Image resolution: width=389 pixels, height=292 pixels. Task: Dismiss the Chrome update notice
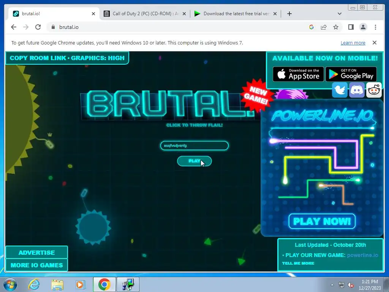pyautogui.click(x=375, y=43)
